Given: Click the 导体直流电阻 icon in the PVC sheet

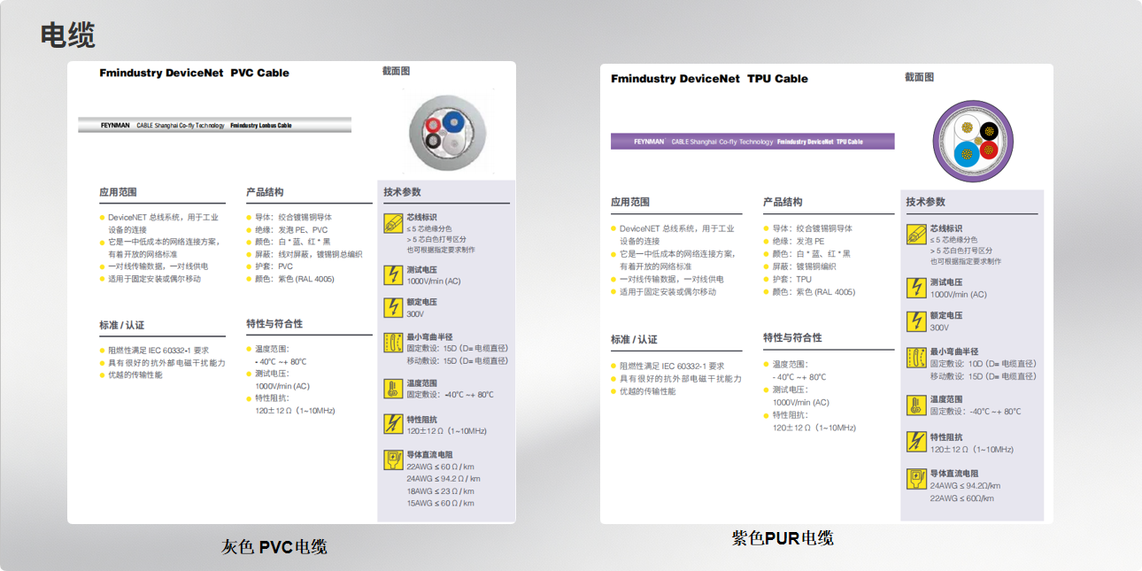Looking at the screenshot, I should (393, 460).
